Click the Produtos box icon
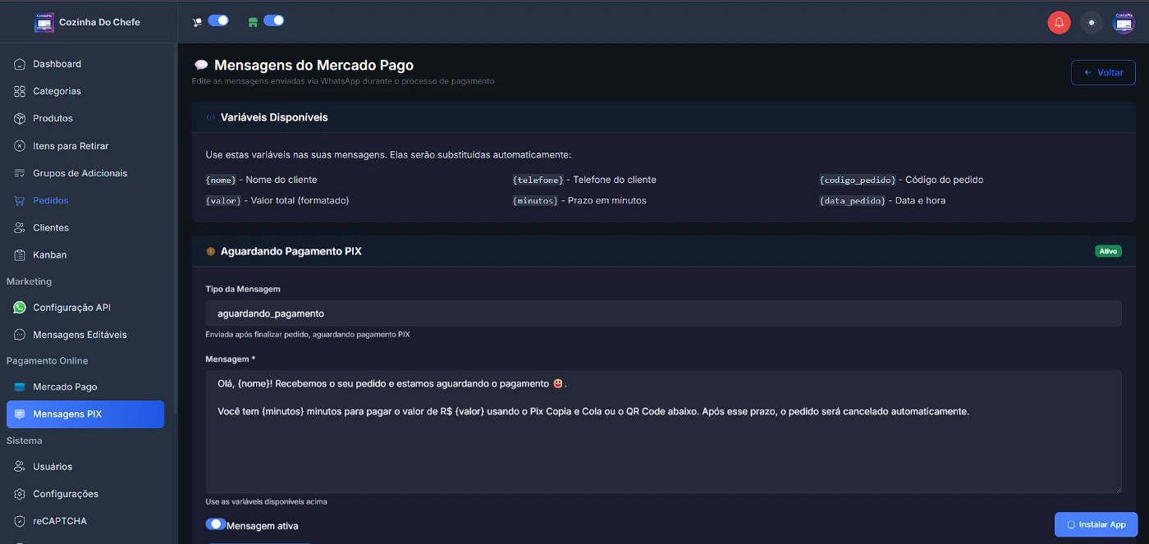The width and height of the screenshot is (1149, 544). (20, 118)
